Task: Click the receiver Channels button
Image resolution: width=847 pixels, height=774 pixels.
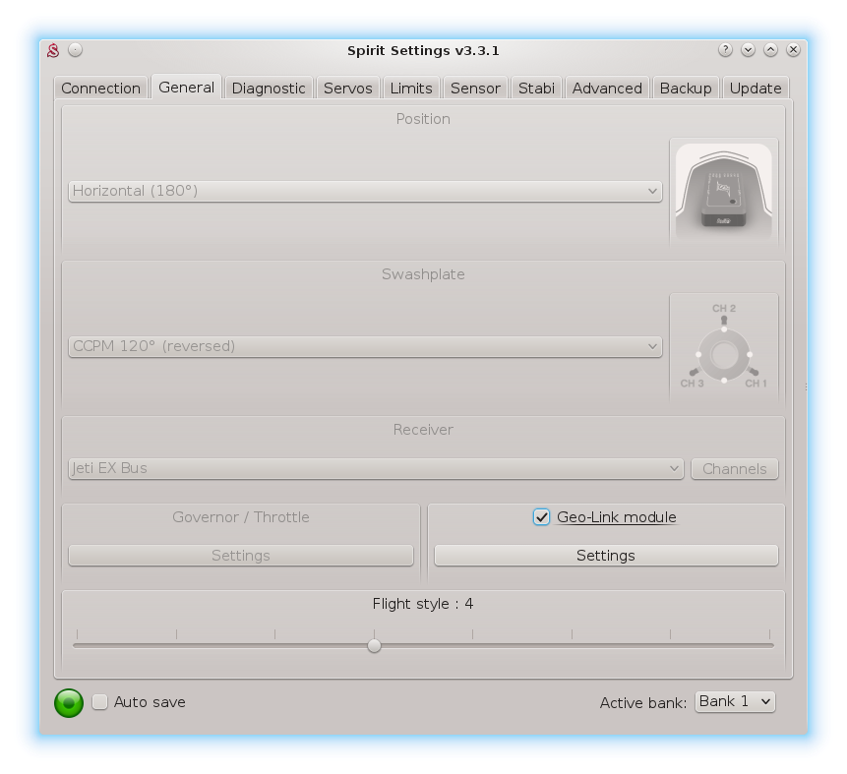Action: [x=735, y=469]
